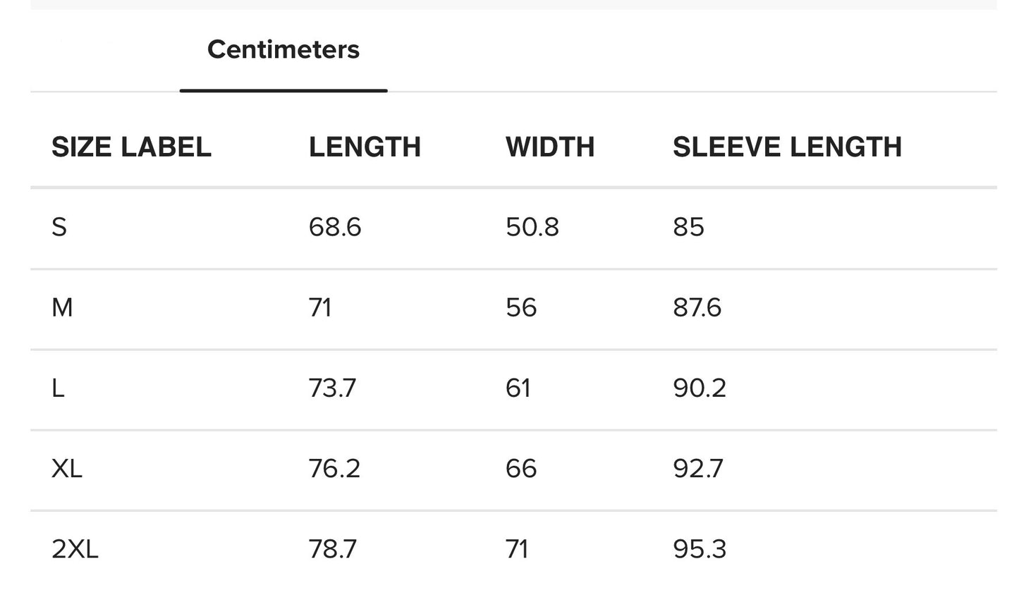Select the S size label row
The image size is (1019, 590).
coord(59,228)
